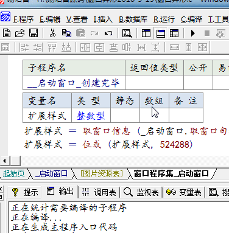Click the New file icon
229x233 pixels.
pos(7,33)
